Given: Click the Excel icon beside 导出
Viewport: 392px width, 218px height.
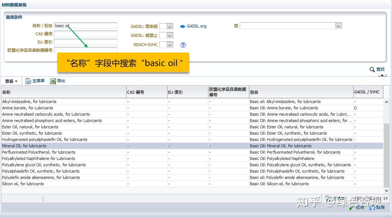Looking at the screenshot, I should coord(53,81).
